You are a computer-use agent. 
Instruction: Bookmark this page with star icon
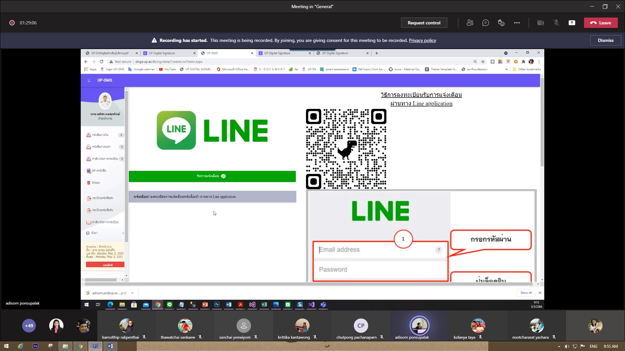pyautogui.click(x=483, y=61)
